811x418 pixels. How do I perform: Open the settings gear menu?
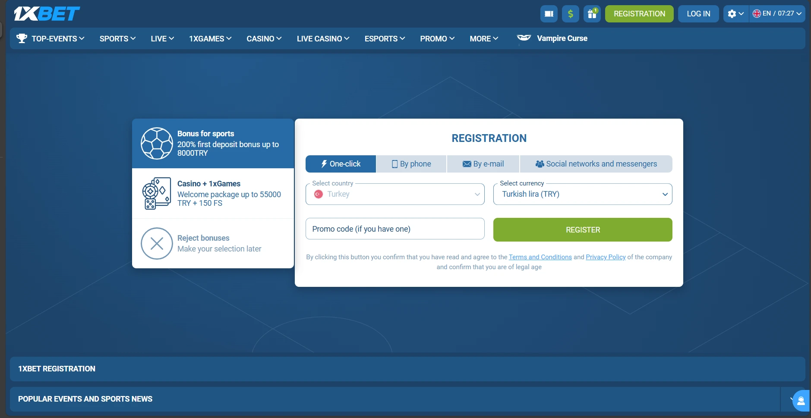pyautogui.click(x=732, y=13)
